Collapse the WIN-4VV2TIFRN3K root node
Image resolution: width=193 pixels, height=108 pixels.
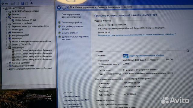pyautogui.click(x=3, y=8)
